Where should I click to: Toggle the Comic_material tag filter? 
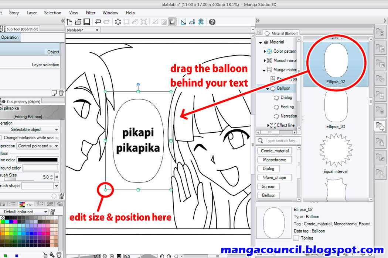[275, 151]
